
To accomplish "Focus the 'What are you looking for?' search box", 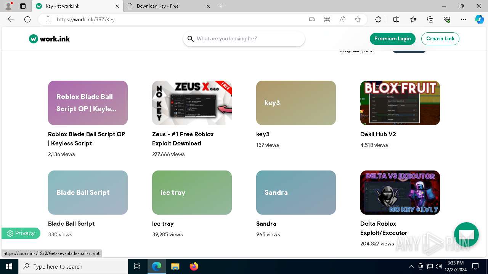I will [244, 39].
